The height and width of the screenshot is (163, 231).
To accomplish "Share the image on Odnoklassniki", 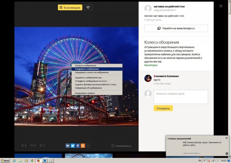I will [83, 146].
